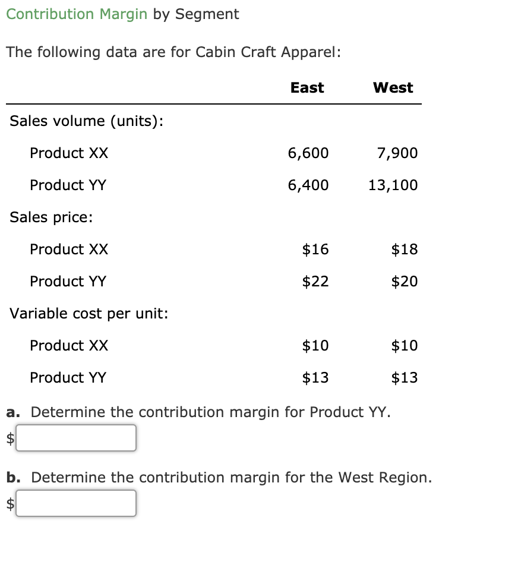Select the East column header

click(307, 87)
